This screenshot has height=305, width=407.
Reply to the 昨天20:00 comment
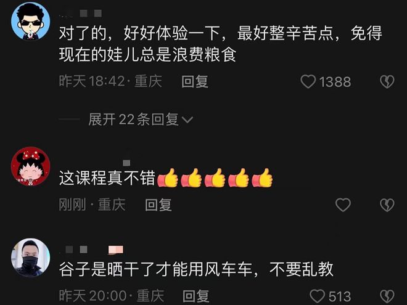pyautogui.click(x=196, y=296)
